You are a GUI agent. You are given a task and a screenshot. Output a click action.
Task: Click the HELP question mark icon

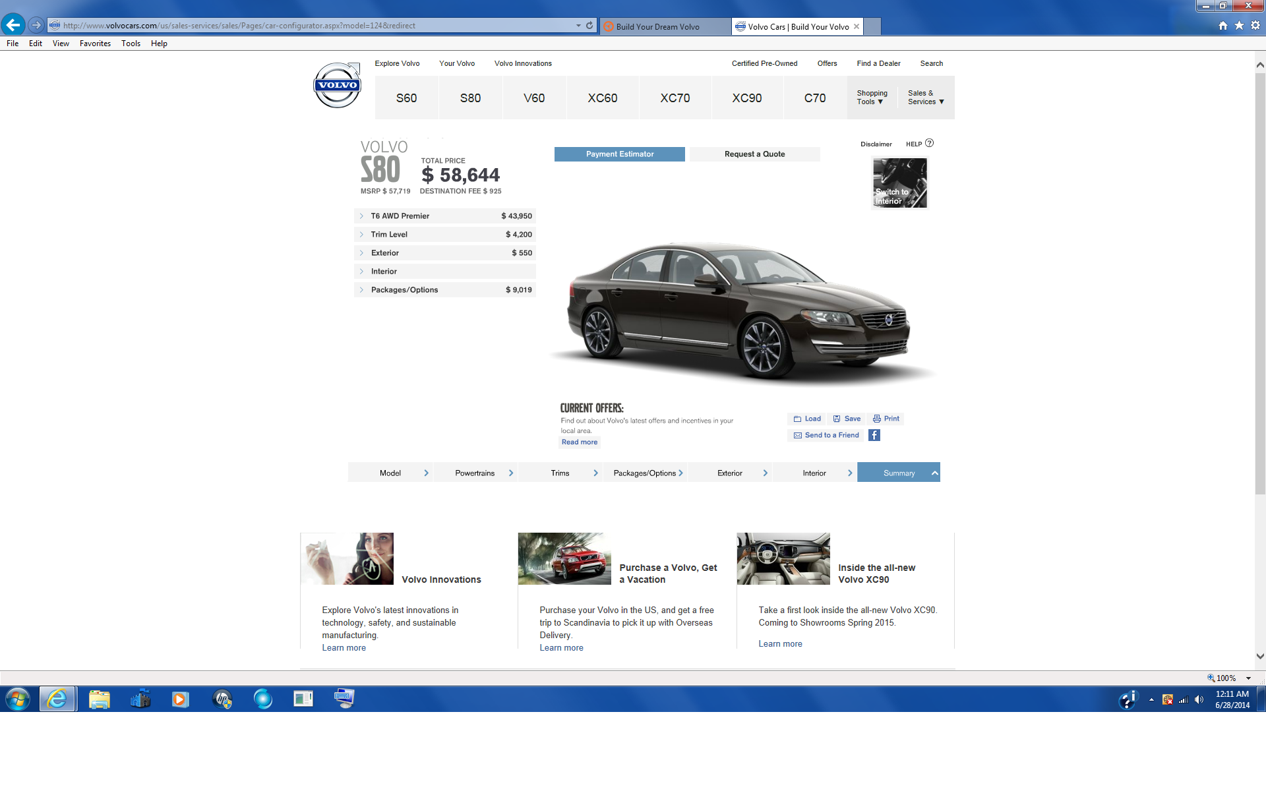929,143
